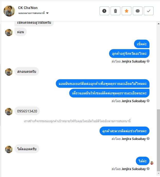Open the assign conversation dropdown arrow
The image size is (160, 177).
[x=47, y=13]
